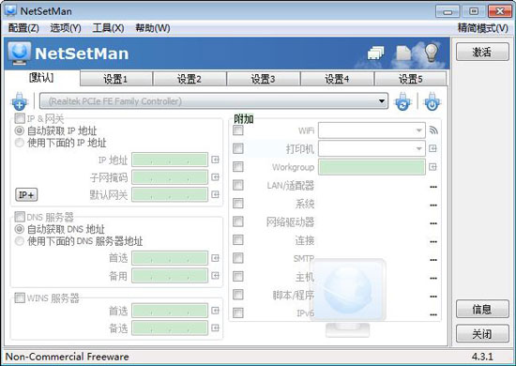Screen dimensions: 516x366
Task: Tick the WiFi checkbox
Action: pos(238,130)
